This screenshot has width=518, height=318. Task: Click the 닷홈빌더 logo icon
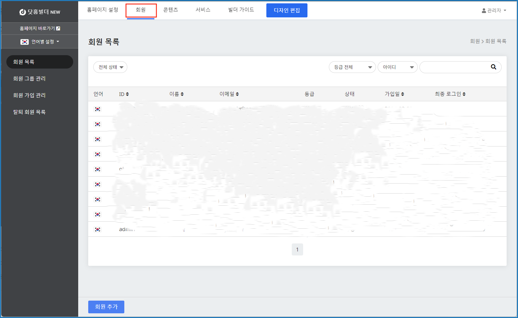23,12
